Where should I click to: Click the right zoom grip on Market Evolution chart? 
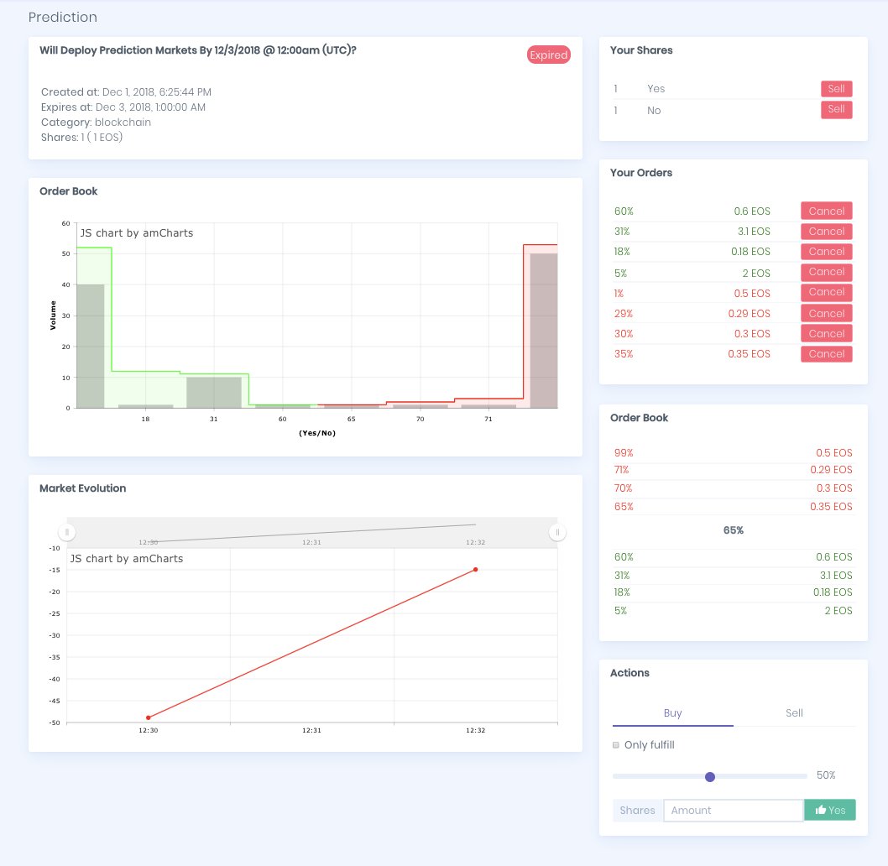tap(557, 531)
